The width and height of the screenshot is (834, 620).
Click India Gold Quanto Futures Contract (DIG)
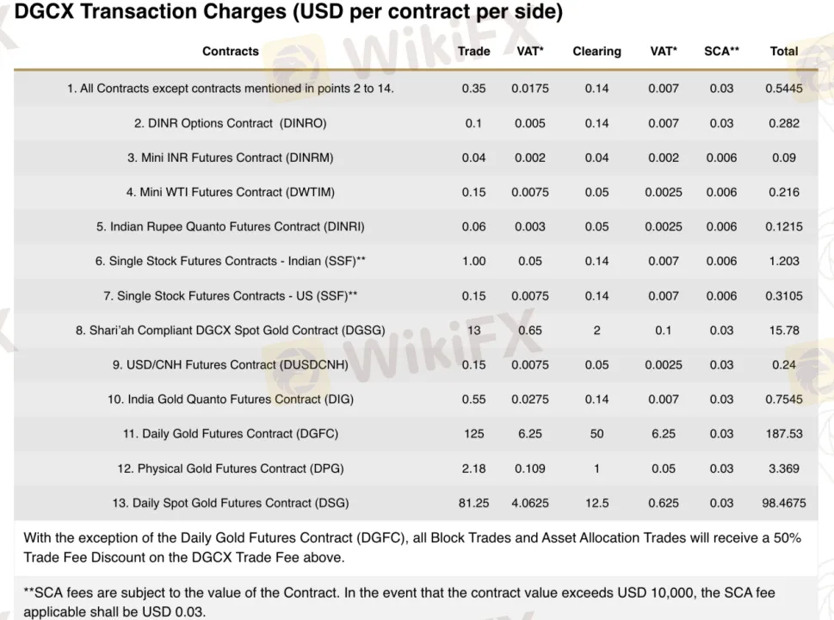(x=231, y=400)
